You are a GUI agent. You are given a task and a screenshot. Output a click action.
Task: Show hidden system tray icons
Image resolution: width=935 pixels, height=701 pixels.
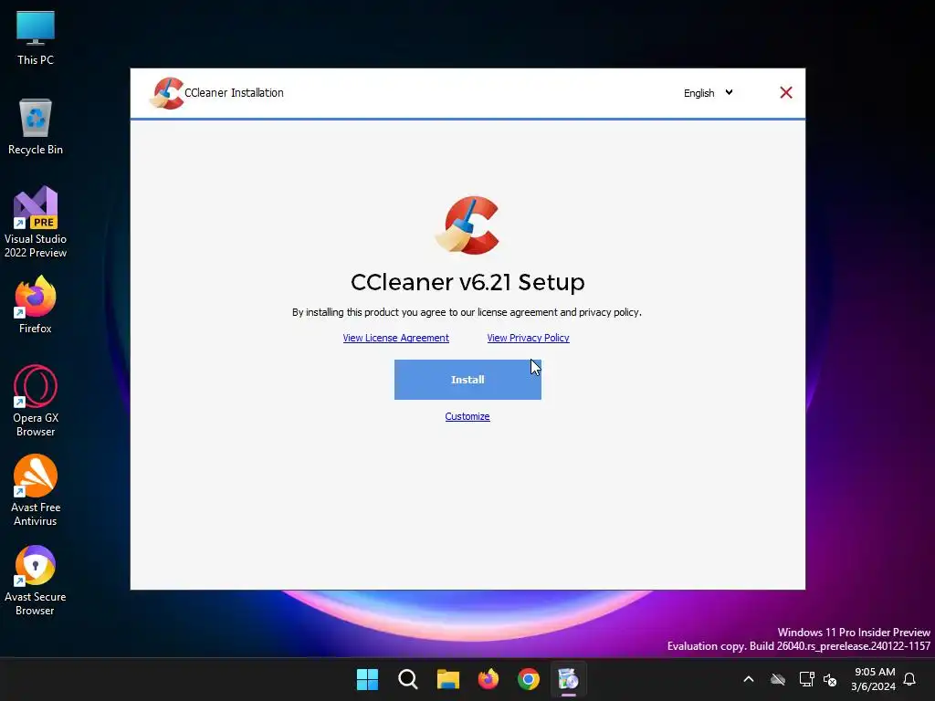click(x=749, y=679)
